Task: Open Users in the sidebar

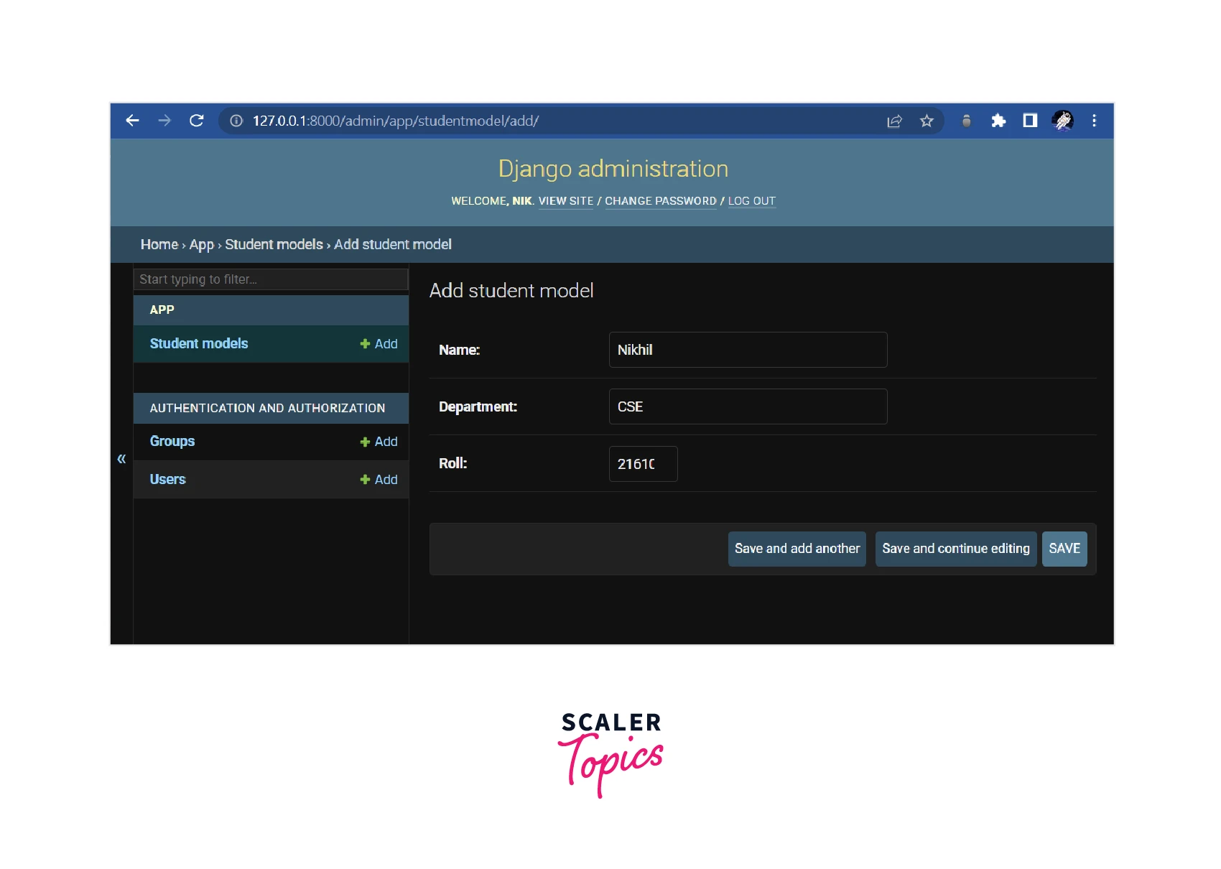Action: coord(168,479)
